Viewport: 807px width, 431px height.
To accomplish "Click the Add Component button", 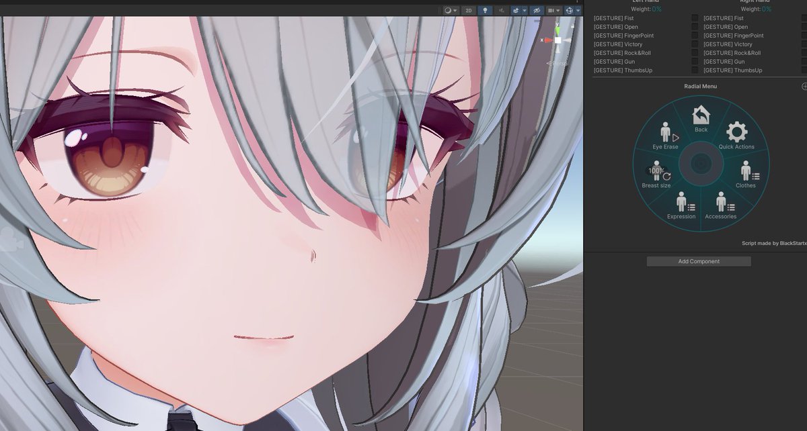I will pyautogui.click(x=699, y=261).
